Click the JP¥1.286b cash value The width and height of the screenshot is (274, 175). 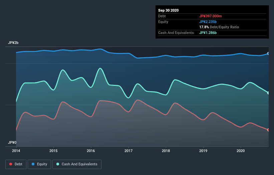pos(208,33)
